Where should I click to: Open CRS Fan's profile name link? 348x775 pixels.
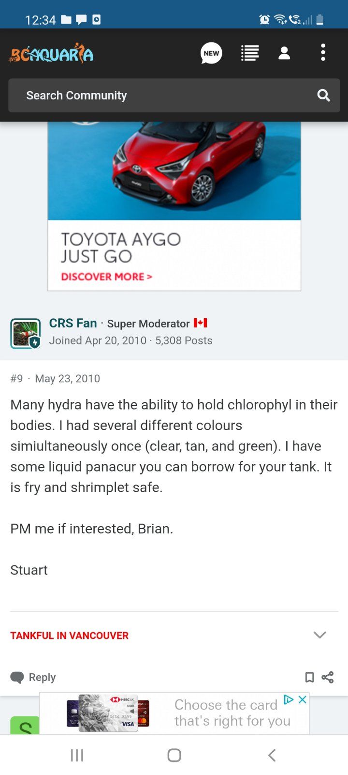[x=73, y=323]
